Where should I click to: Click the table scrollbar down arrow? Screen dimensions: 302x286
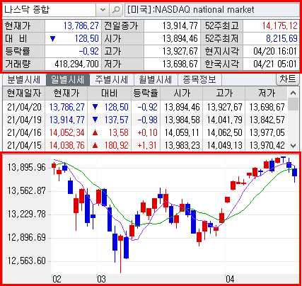tap(293, 146)
